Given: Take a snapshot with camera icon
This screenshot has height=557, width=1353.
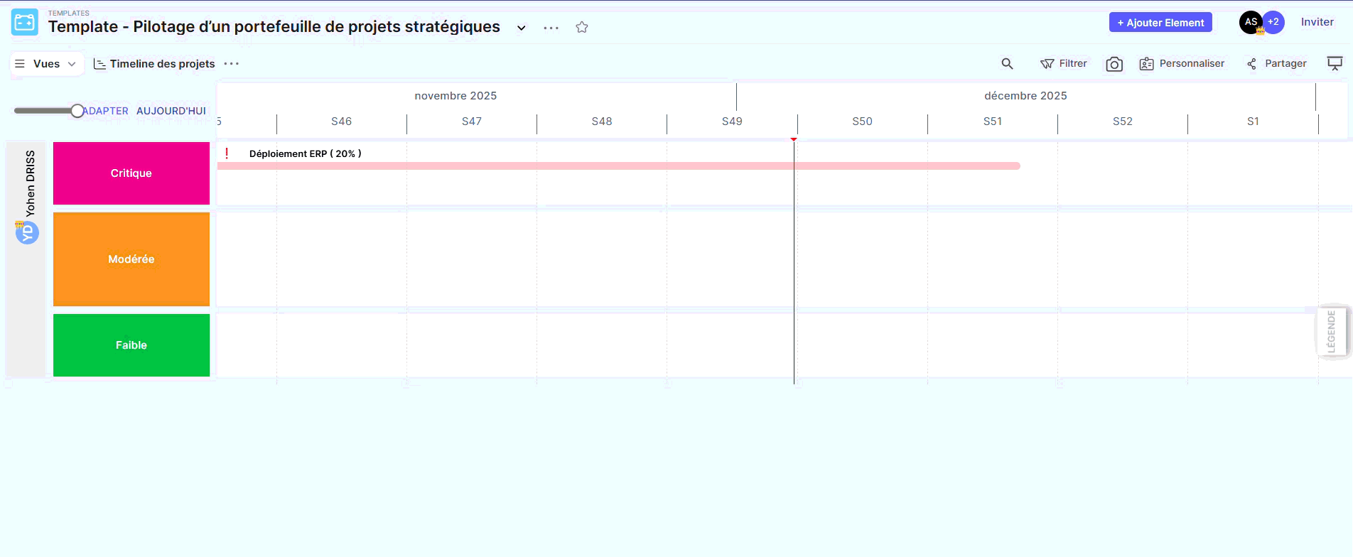Looking at the screenshot, I should pos(1114,65).
